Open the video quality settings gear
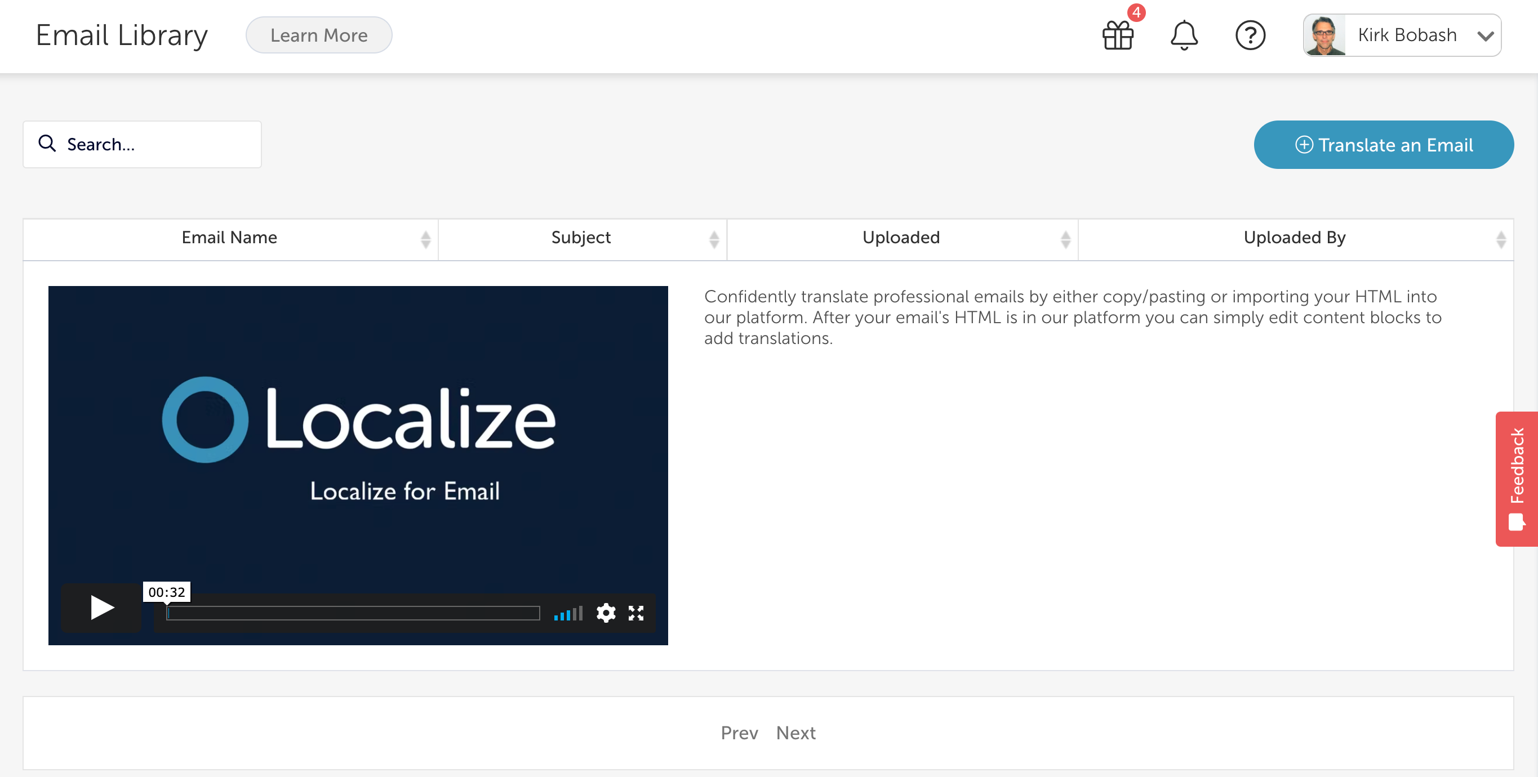 [607, 613]
